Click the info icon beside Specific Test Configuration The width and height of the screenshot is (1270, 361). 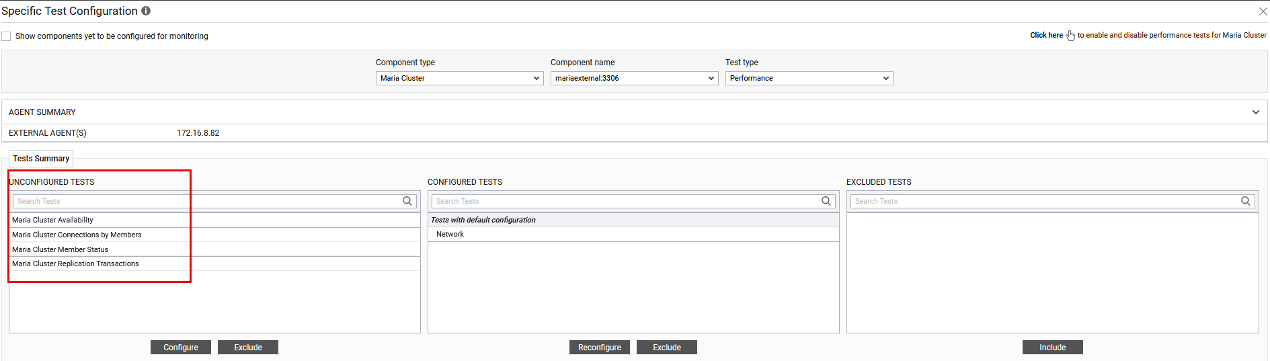coord(146,11)
